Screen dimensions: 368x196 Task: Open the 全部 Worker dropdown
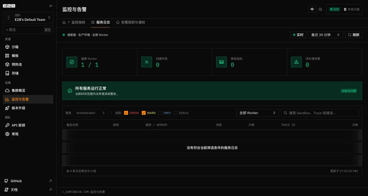[258, 113]
